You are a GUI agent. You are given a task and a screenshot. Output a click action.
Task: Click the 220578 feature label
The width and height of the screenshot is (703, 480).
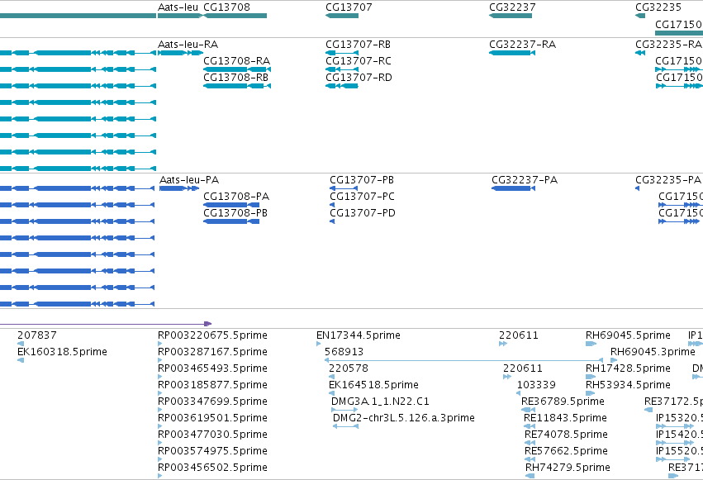pyautogui.click(x=349, y=368)
